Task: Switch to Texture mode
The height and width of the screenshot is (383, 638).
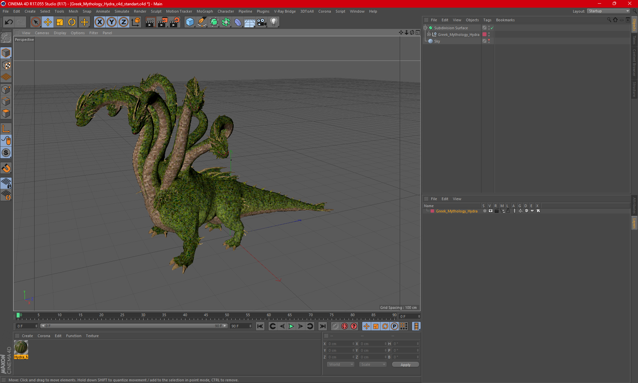Action: tap(6, 65)
